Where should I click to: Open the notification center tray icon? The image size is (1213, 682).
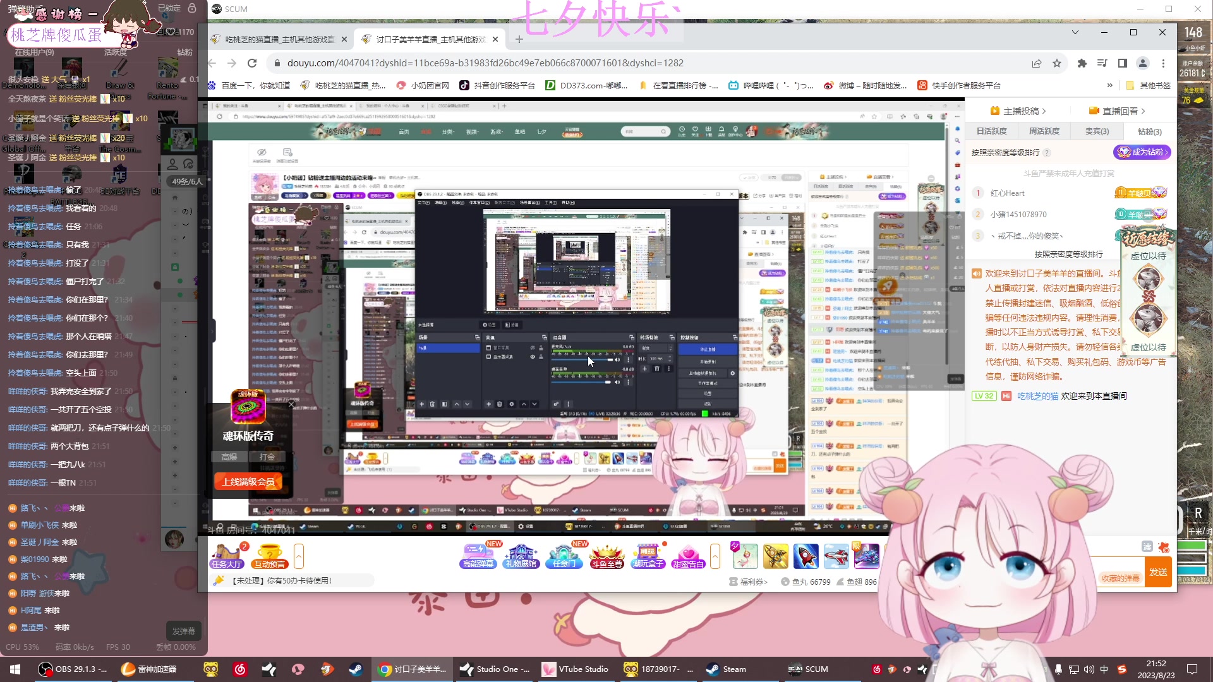pyautogui.click(x=1192, y=669)
